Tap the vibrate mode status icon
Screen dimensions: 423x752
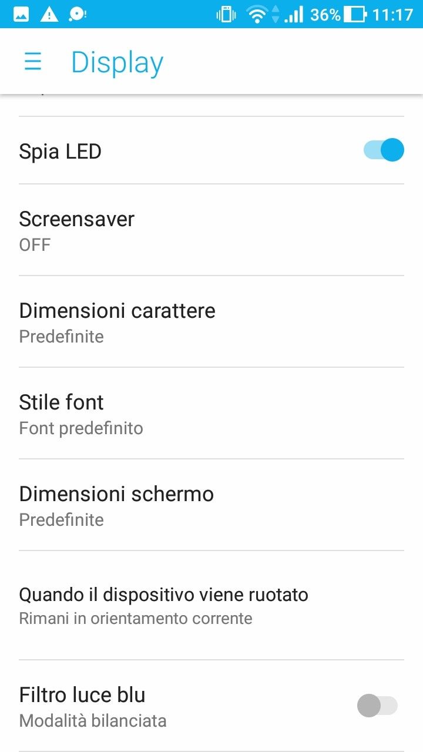pos(226,14)
